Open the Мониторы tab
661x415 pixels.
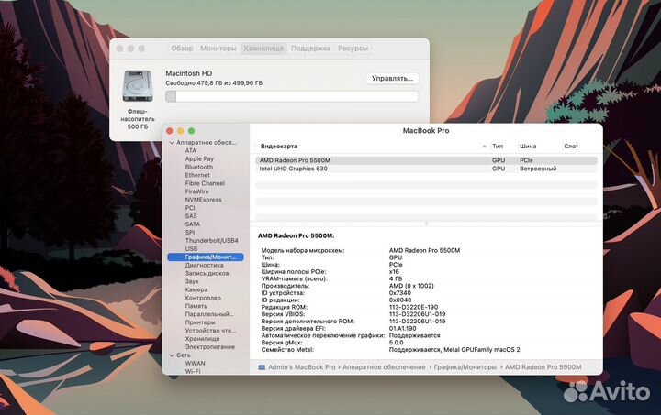click(218, 49)
